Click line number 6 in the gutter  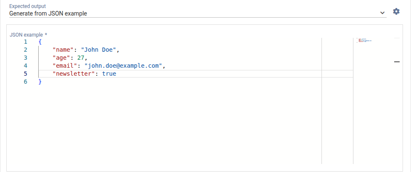(x=25, y=82)
